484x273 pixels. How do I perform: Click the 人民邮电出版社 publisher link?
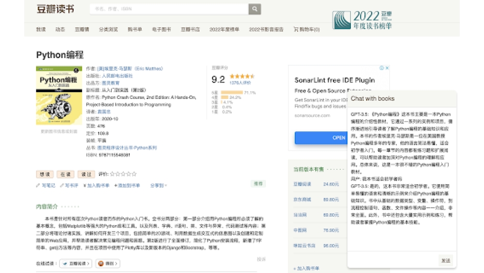[117, 76]
